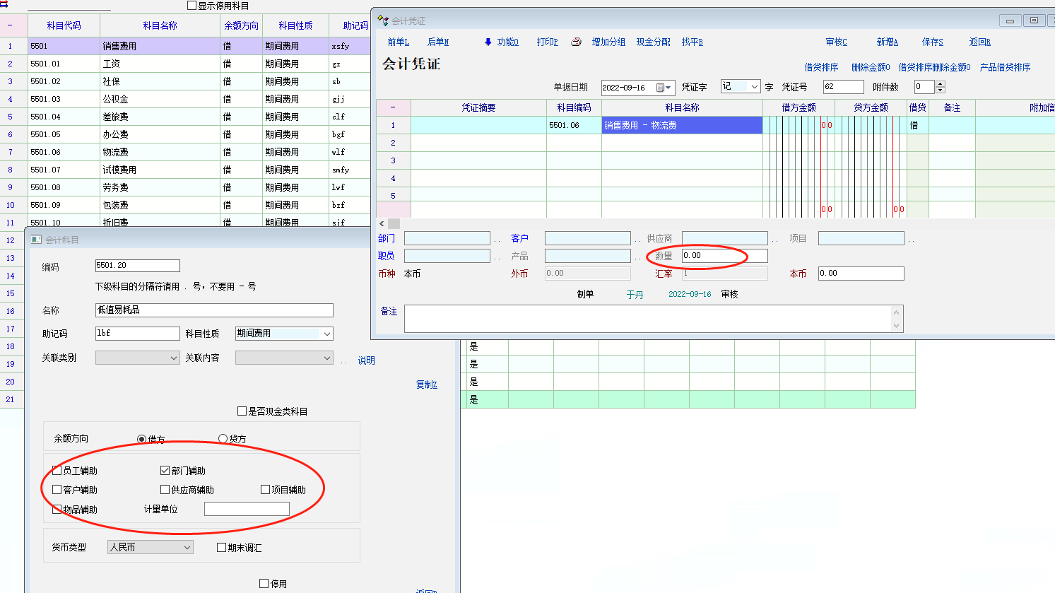Click the lookup dots beside 客户 field
Screen dimensions: 1055x593
click(638, 240)
